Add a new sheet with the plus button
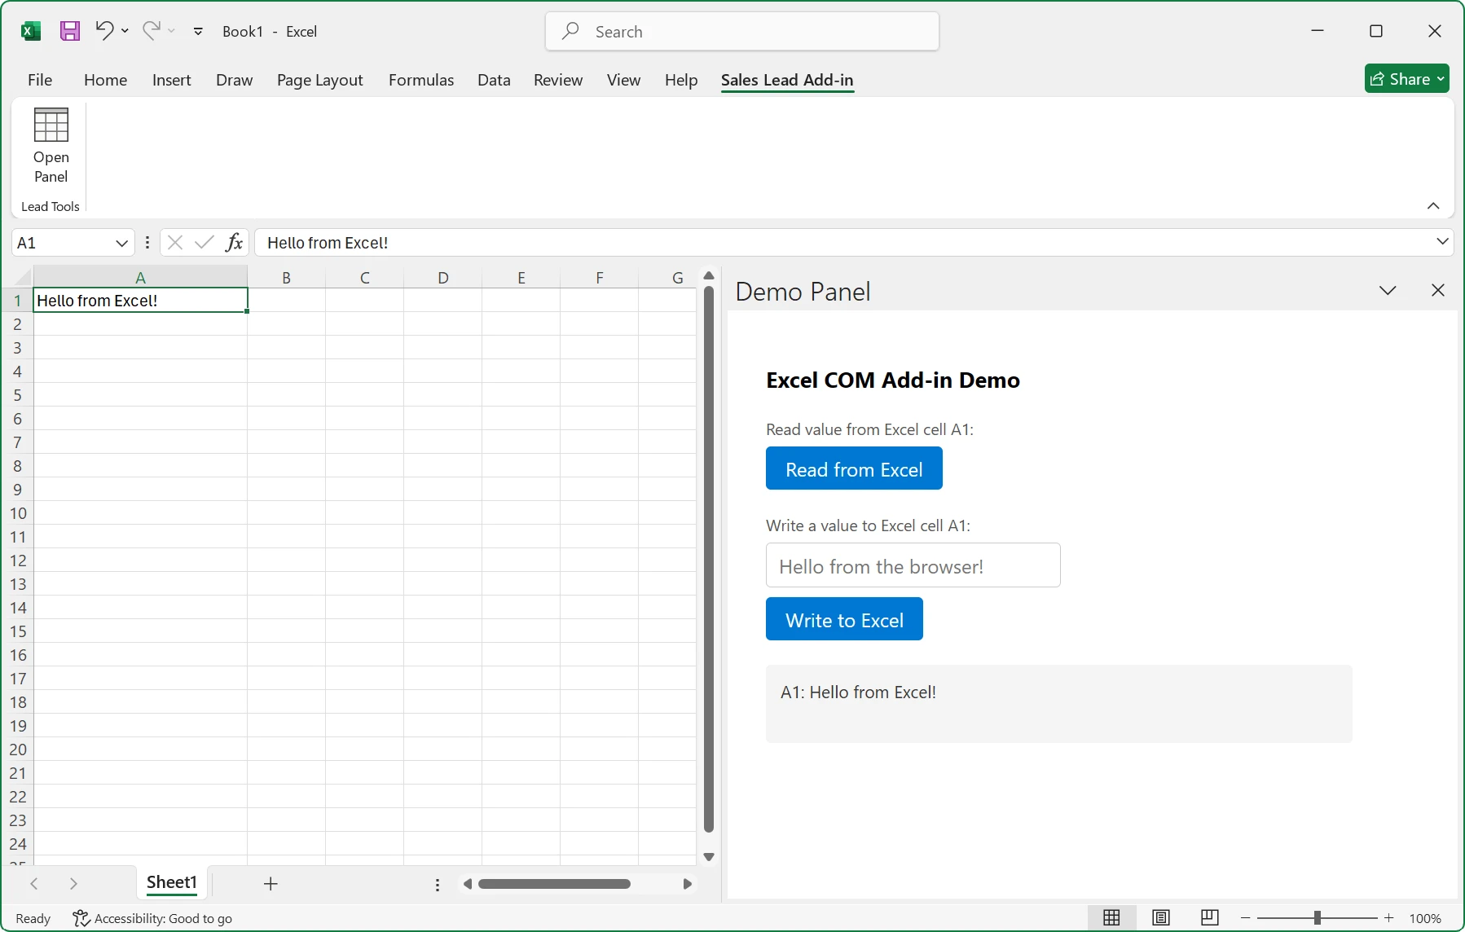 point(270,883)
